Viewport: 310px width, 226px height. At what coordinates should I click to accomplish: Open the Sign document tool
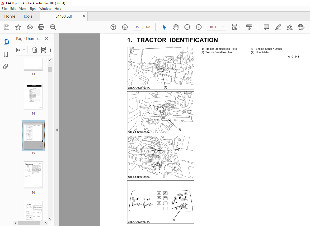coord(289,27)
